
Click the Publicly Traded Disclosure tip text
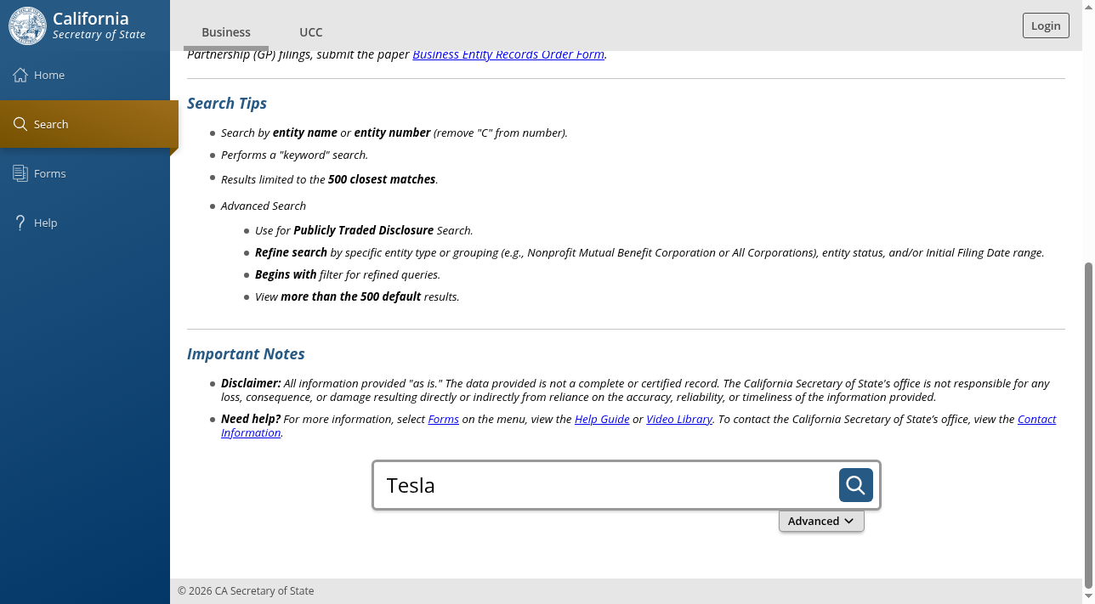pos(364,230)
